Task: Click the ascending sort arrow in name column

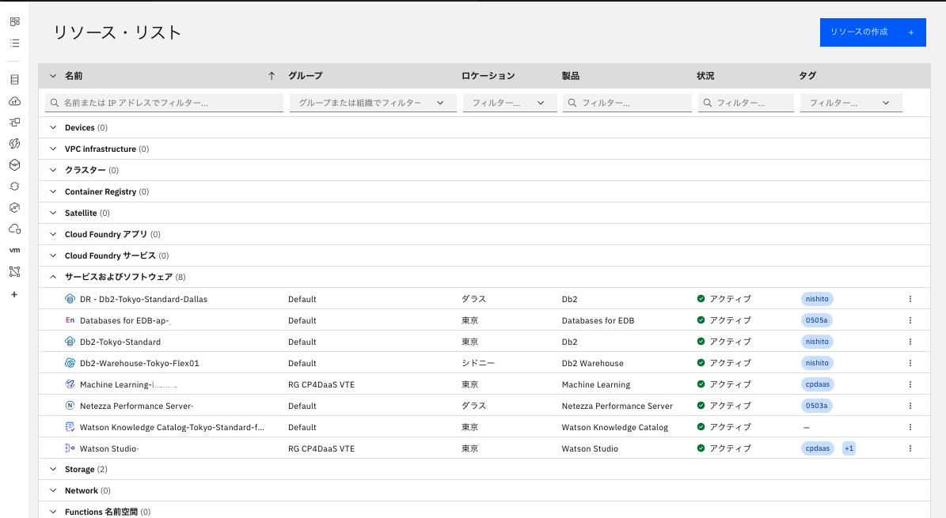Action: point(272,76)
